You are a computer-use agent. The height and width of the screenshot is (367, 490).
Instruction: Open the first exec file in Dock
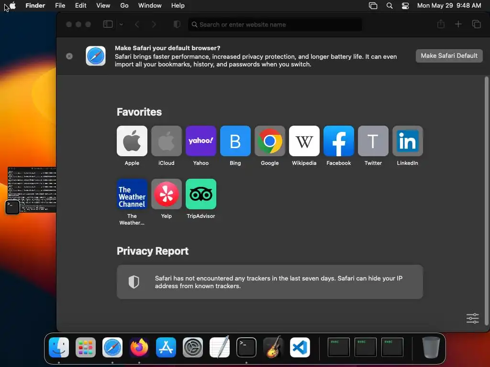click(339, 347)
